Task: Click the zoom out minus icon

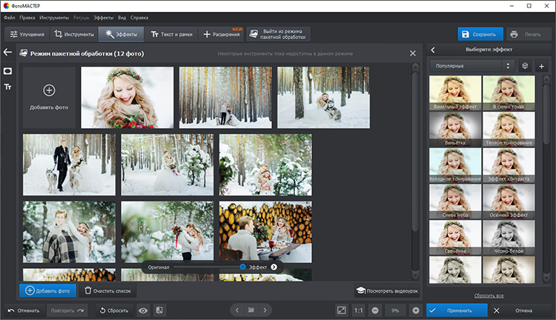Action: (376, 310)
